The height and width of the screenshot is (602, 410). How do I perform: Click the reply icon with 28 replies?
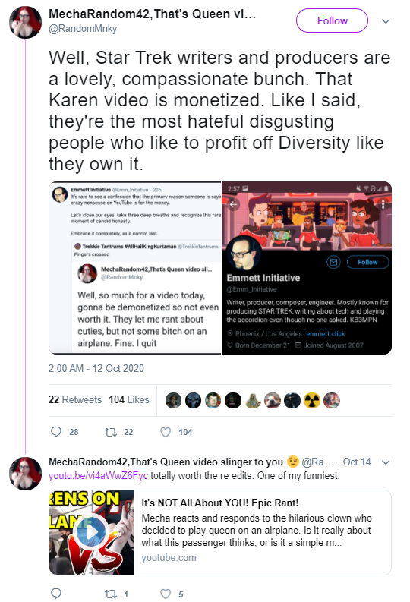56,432
